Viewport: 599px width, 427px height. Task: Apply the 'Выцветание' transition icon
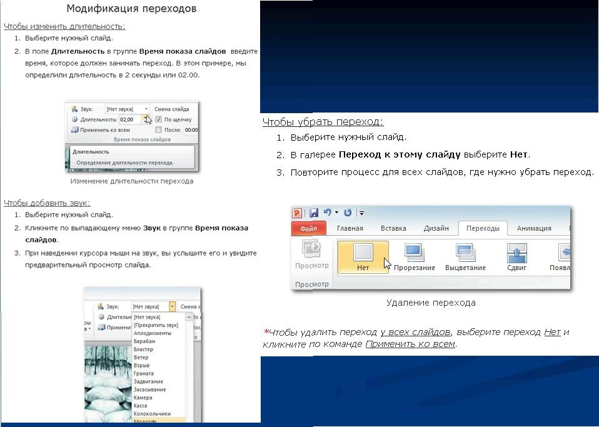click(x=465, y=256)
